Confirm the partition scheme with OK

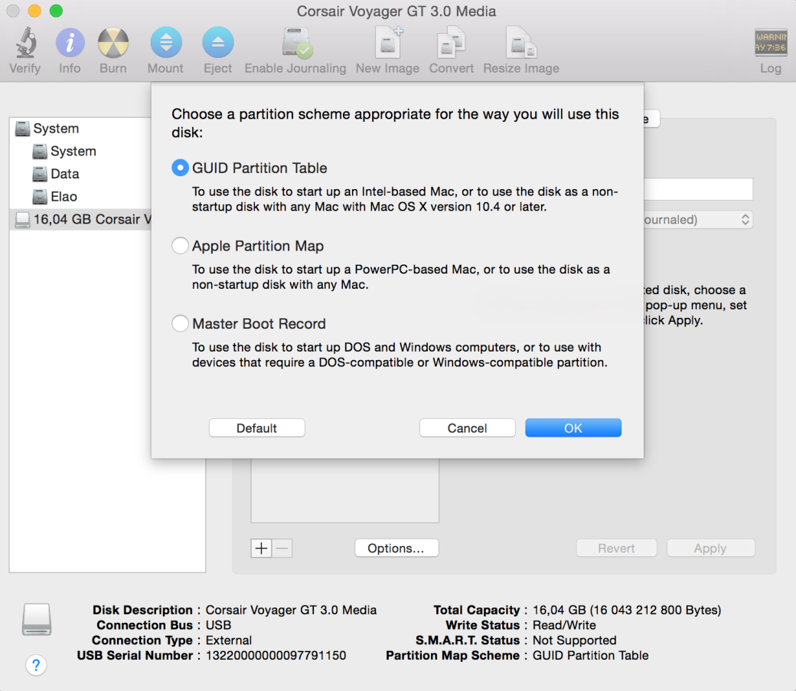pos(573,427)
